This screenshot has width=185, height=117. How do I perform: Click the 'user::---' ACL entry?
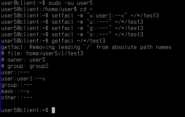click(15, 72)
